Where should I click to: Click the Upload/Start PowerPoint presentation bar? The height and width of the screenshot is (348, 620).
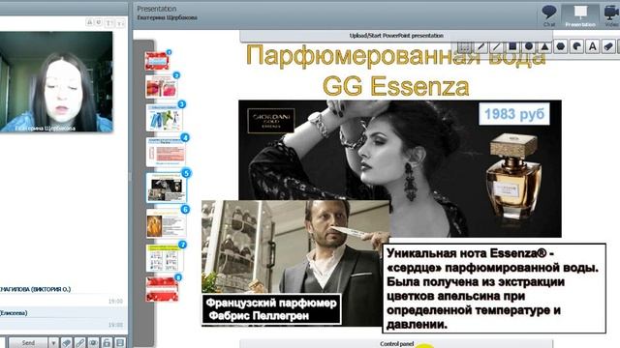coord(396,36)
